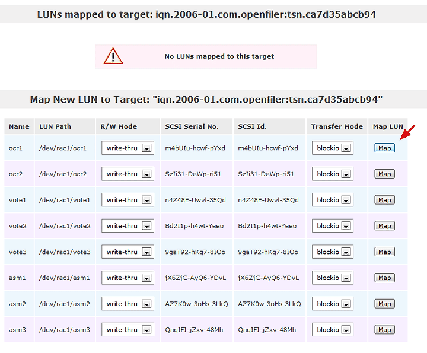Click the 'SCSI Serial No.' column header
Screen dimensions: 427x353
197,126
